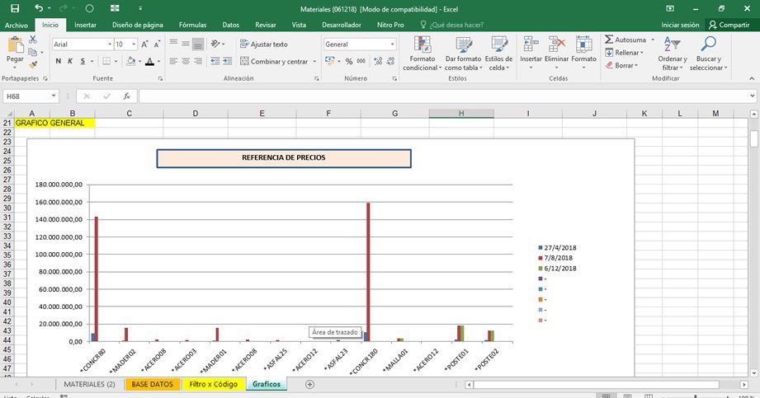Open the fill color paint bucket
The width and height of the screenshot is (760, 398).
[130, 61]
